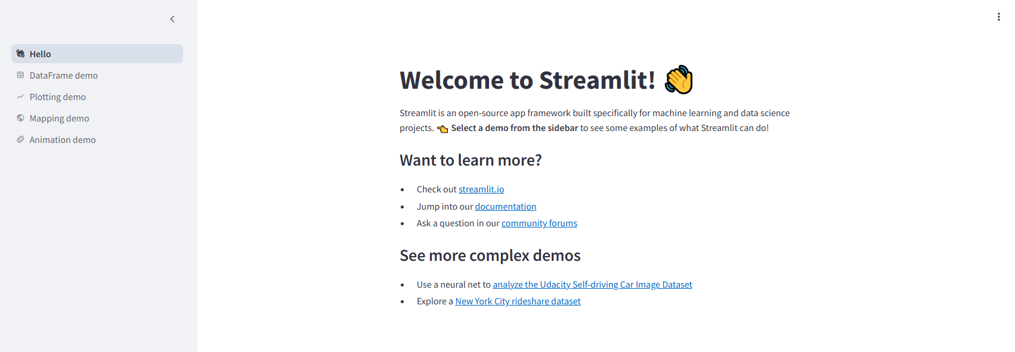Image resolution: width=1015 pixels, height=352 pixels.
Task: Open New York City rideshare dataset link
Action: pyautogui.click(x=518, y=301)
